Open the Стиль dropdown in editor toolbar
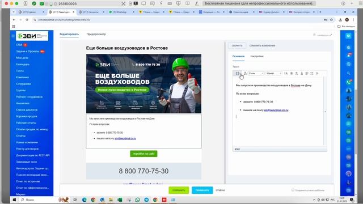The width and height of the screenshot is (363, 204). tap(256, 73)
